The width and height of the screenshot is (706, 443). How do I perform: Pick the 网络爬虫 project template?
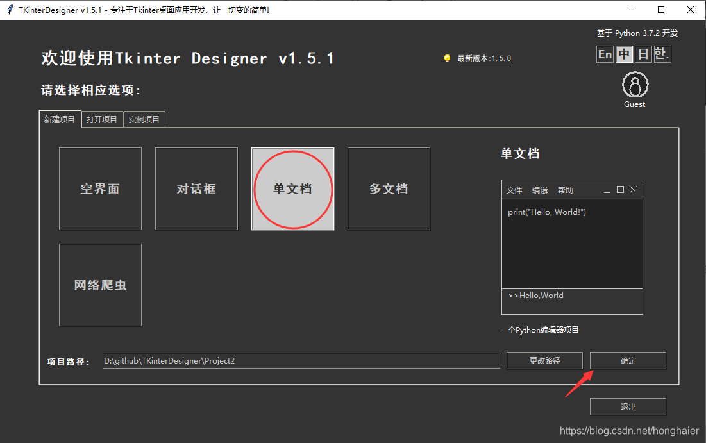(x=101, y=285)
